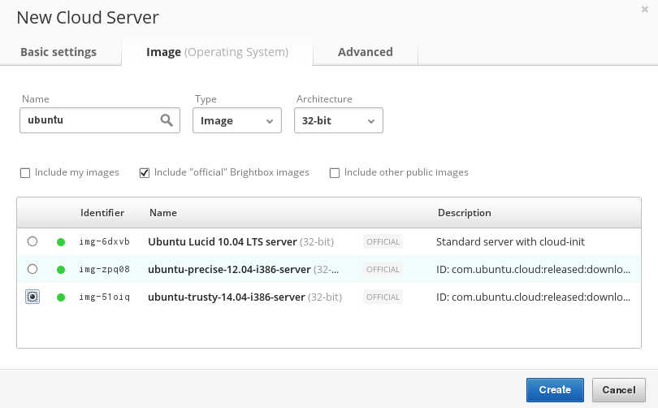Click OFFICIAL badge on ubuntu-trusty row
658x408 pixels.
[x=383, y=297]
